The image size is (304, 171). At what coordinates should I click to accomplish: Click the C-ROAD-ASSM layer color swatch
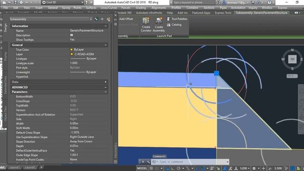click(x=72, y=54)
